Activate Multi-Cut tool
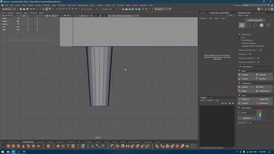The image size is (274, 154). 246,99
